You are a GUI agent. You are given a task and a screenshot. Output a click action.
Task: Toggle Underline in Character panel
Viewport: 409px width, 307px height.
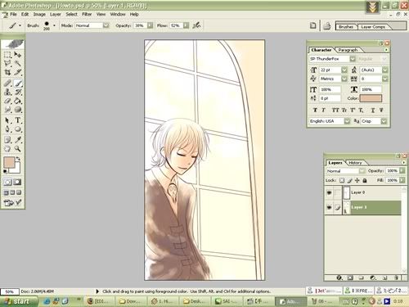(x=373, y=110)
